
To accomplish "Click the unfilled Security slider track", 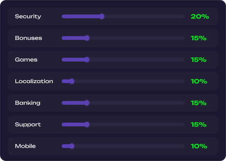I will [x=144, y=16].
